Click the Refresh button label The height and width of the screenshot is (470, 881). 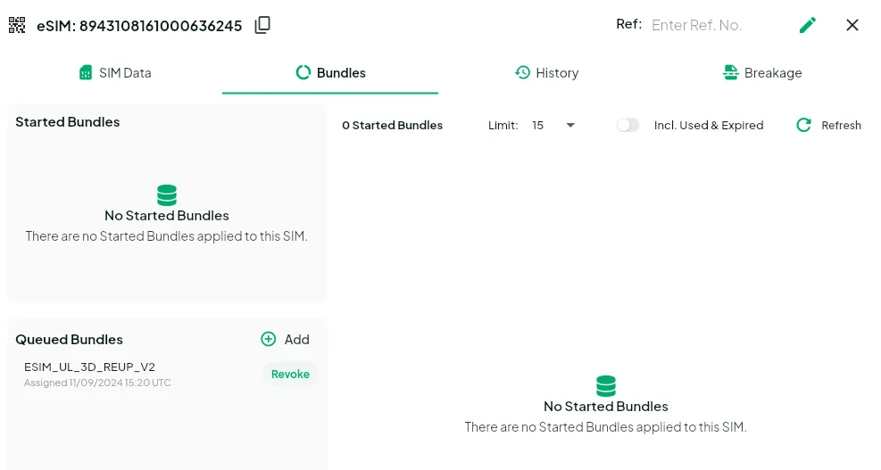[841, 126]
